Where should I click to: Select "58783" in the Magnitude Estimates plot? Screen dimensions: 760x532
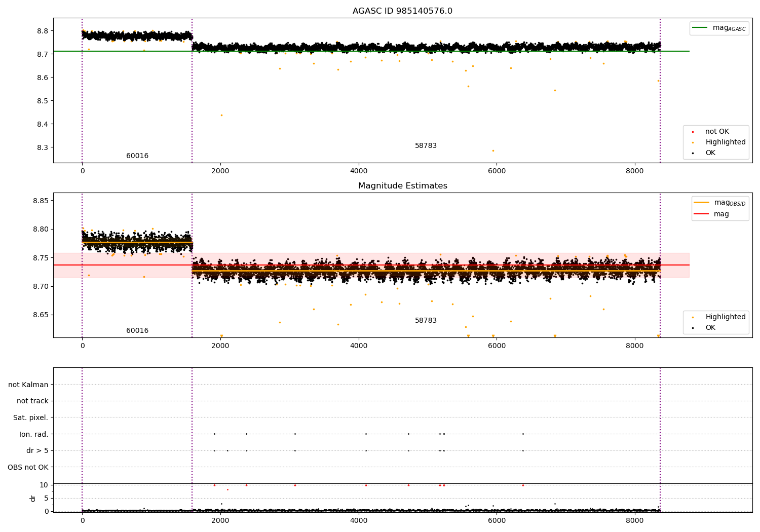(426, 321)
